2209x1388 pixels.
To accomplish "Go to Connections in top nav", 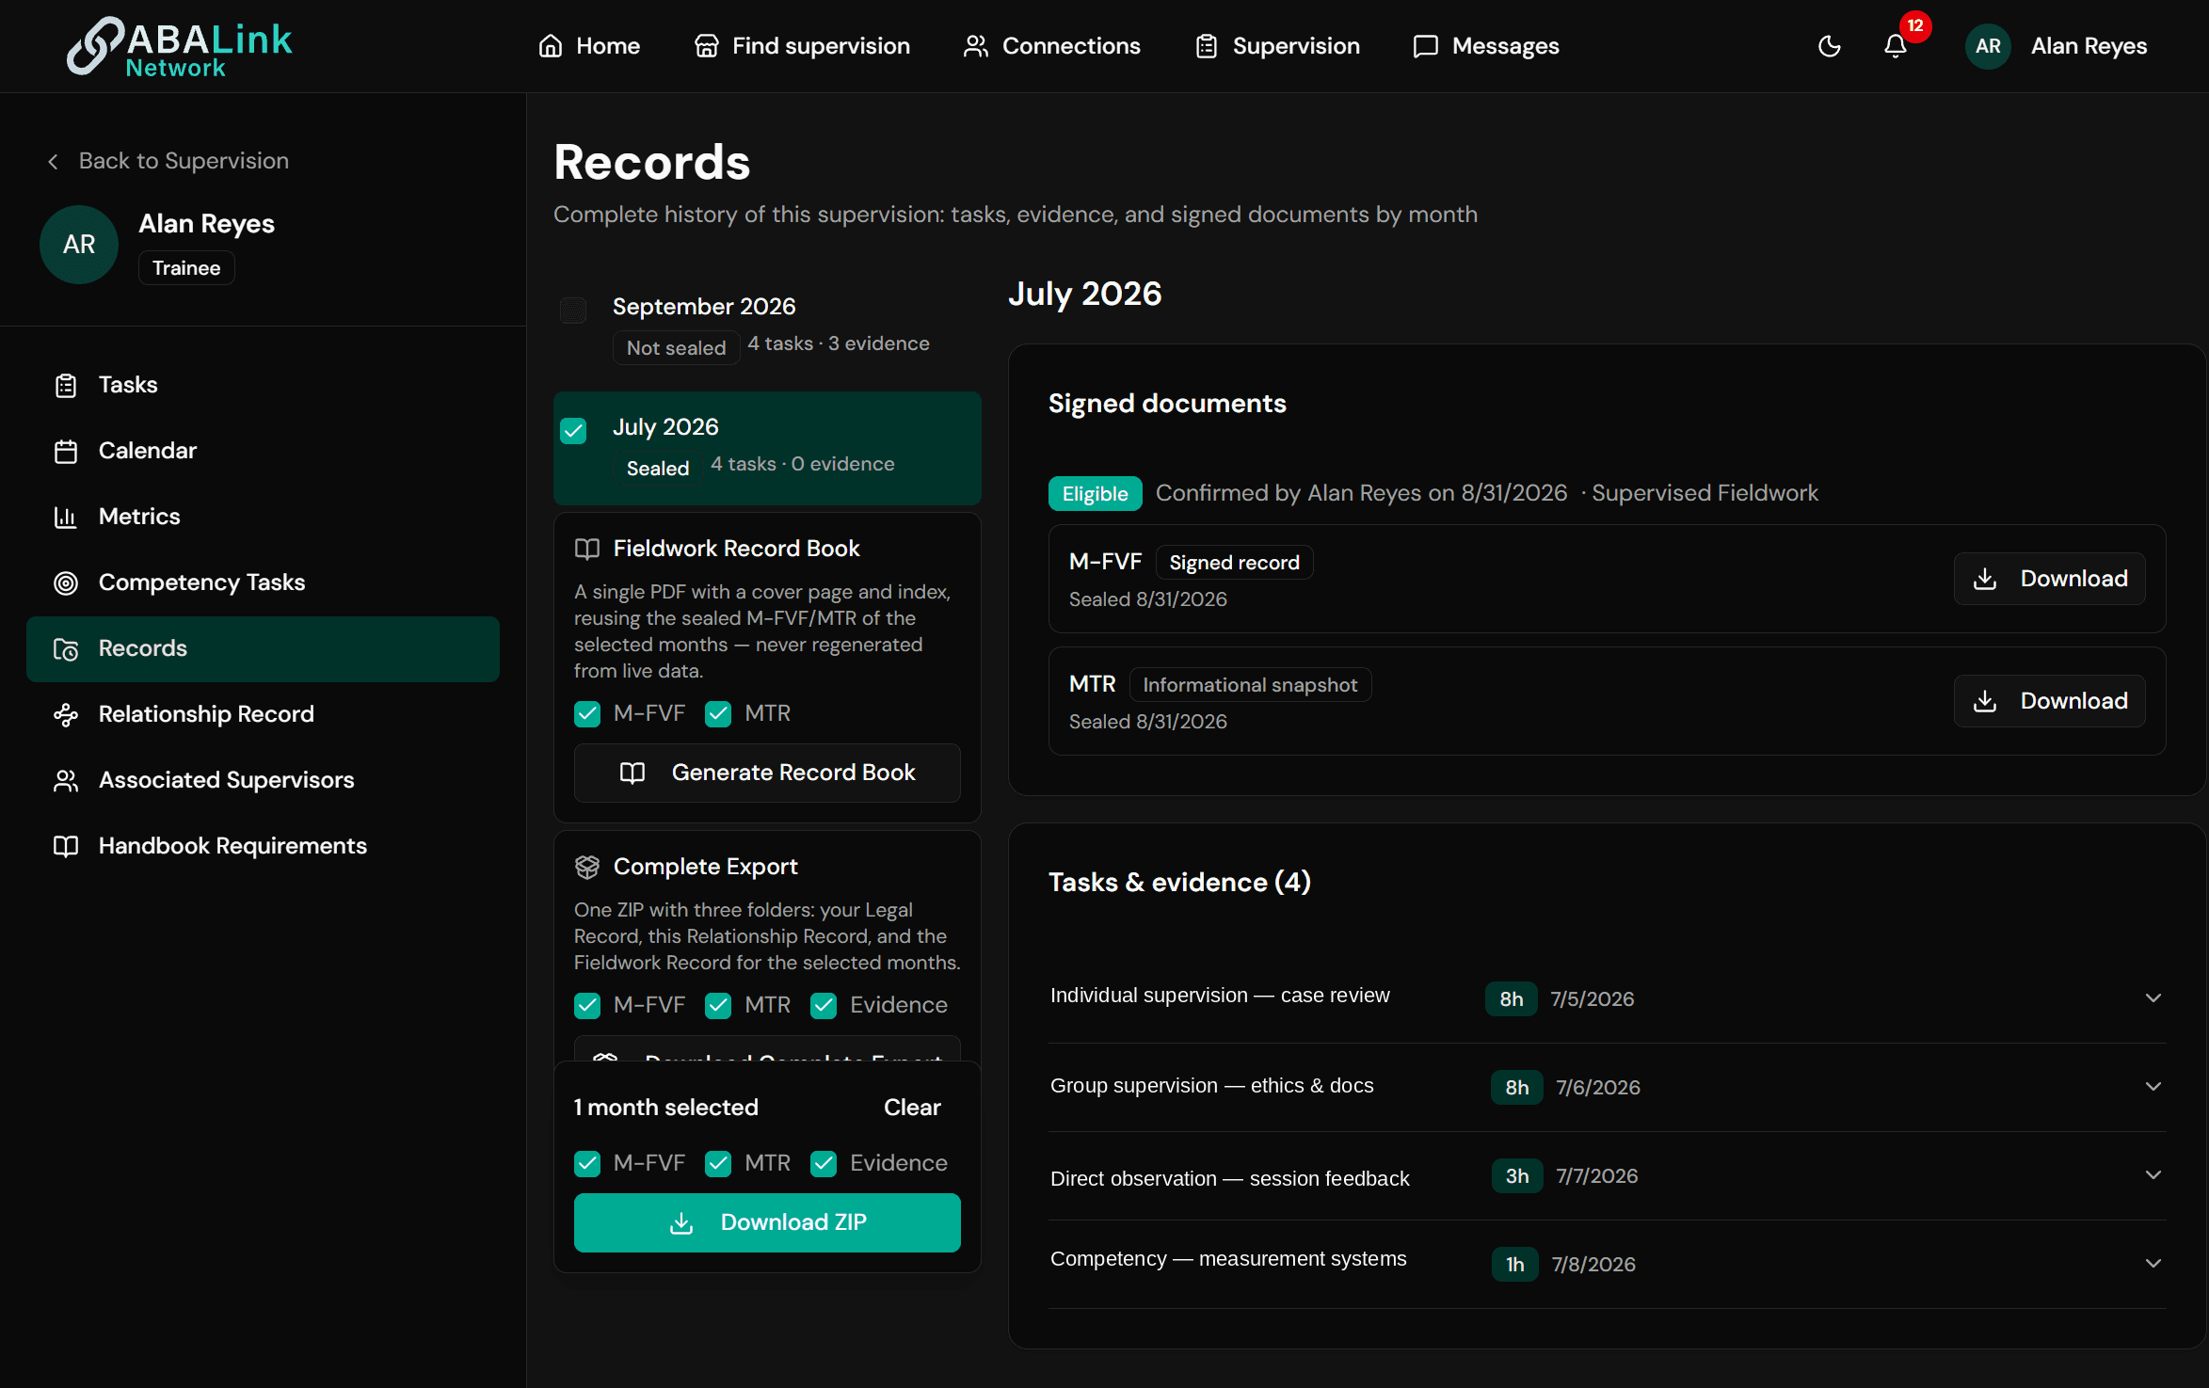I will (1051, 46).
